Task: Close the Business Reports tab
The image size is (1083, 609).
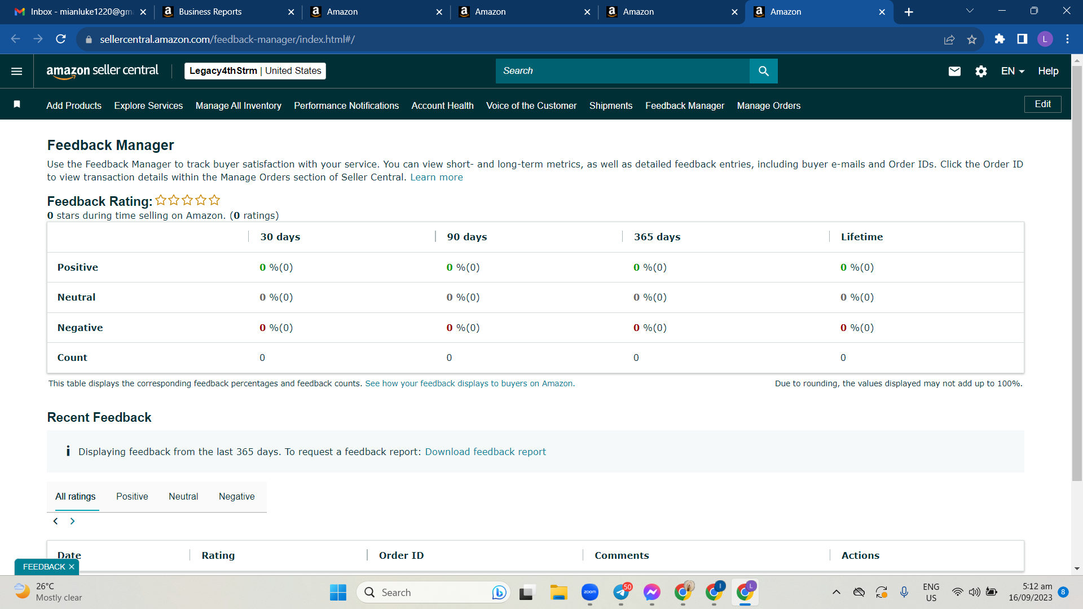Action: click(x=291, y=12)
